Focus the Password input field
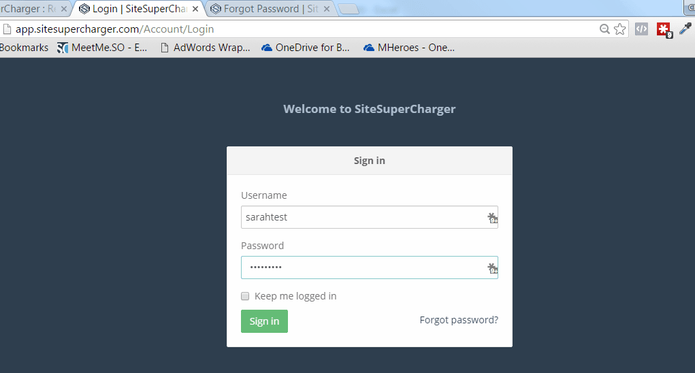Image resolution: width=695 pixels, height=373 pixels. click(369, 267)
